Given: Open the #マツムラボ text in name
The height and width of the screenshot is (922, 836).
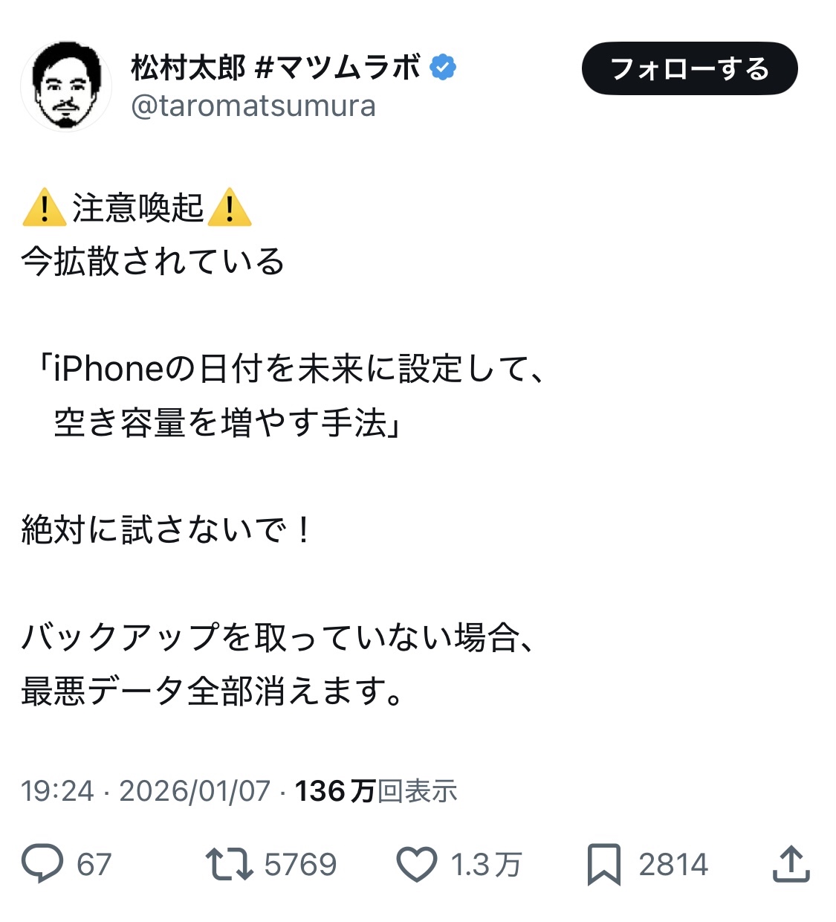Looking at the screenshot, I should (338, 68).
